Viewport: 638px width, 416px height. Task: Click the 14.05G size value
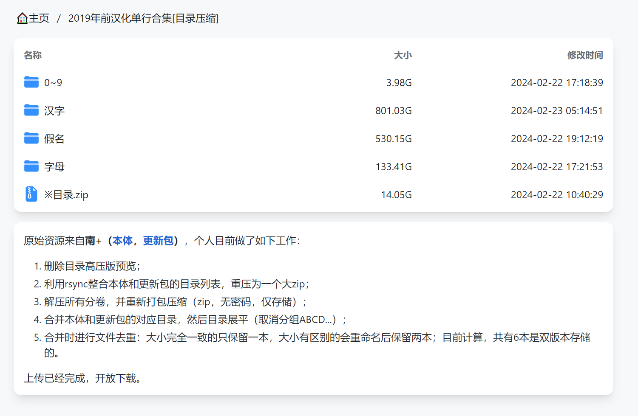[397, 195]
